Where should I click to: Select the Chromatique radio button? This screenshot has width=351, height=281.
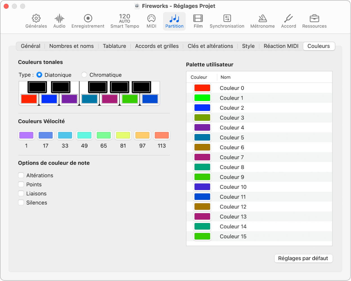[x=84, y=75]
